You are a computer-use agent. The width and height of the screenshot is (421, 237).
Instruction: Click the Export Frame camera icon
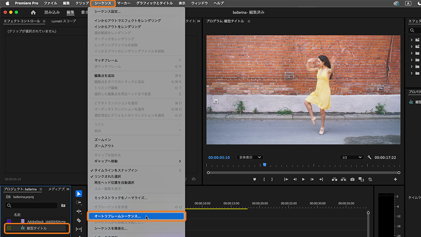352,179
